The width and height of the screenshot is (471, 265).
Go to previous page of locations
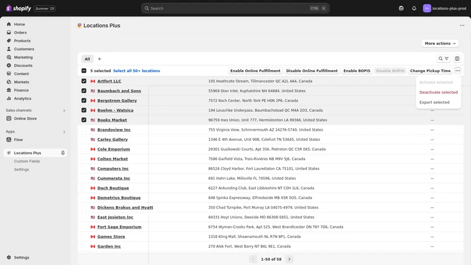click(x=253, y=259)
